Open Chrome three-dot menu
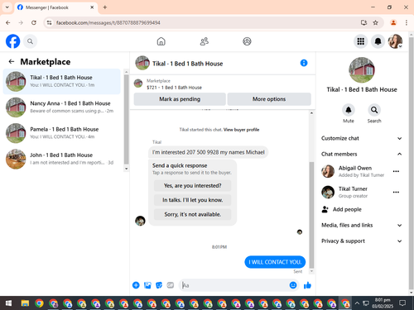Screen dimensions: 414x310 click(x=407, y=22)
